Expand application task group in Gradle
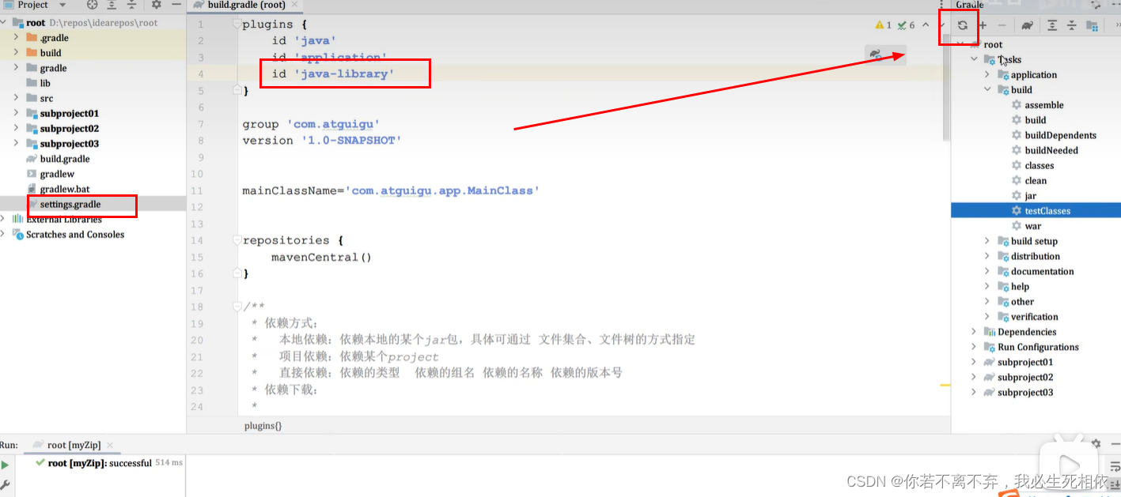 [987, 74]
